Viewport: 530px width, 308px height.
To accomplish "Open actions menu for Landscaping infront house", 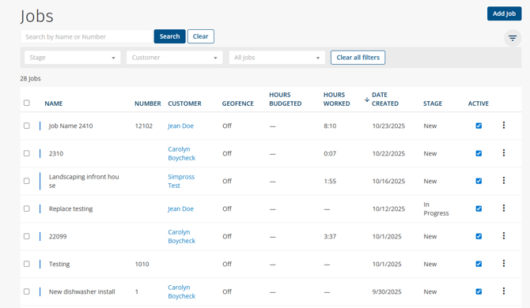I will click(504, 181).
